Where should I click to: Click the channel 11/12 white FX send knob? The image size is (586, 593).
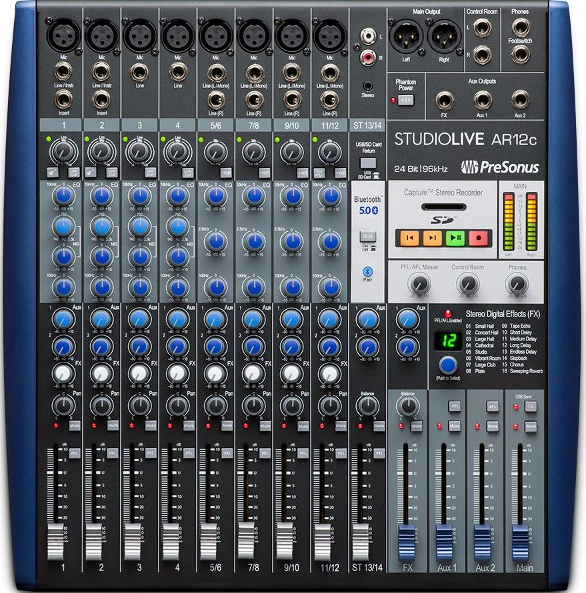point(329,374)
